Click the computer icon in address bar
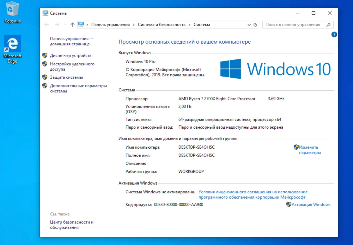Viewport: 353px width, 245px height. pos(81,25)
